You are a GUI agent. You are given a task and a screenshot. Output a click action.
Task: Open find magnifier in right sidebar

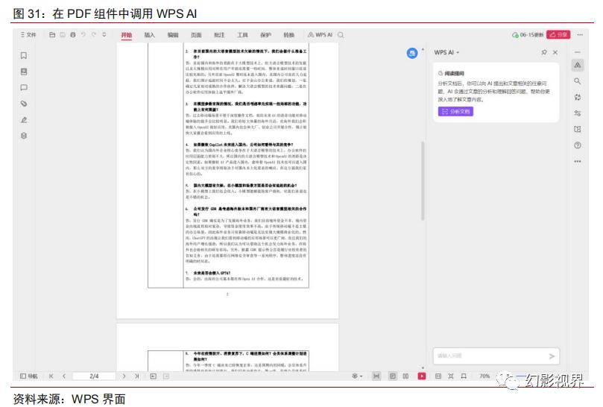click(x=578, y=81)
